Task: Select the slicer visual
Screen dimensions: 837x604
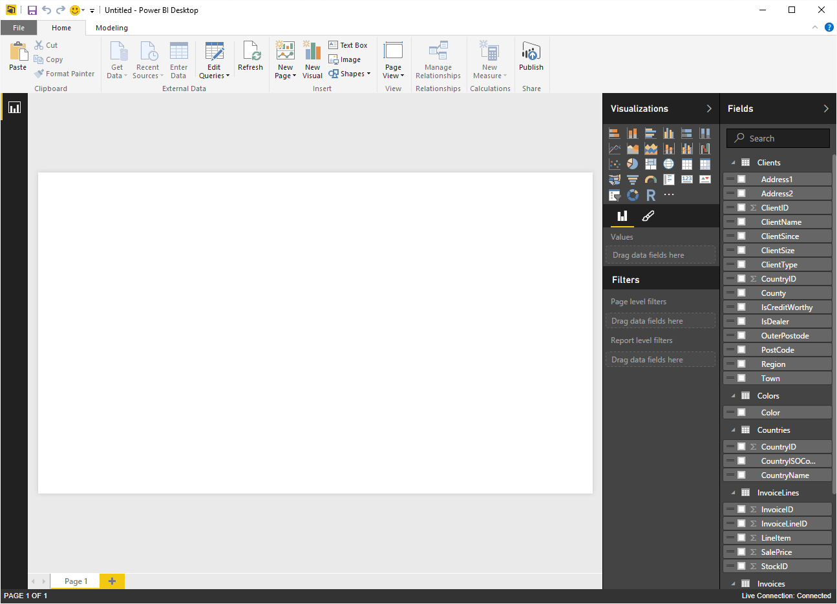Action: pos(615,195)
